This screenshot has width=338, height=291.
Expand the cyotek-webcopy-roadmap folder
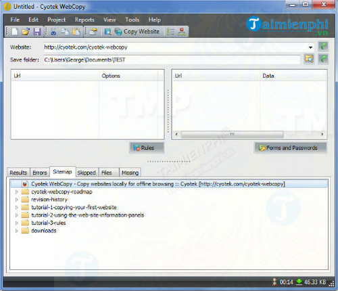pos(17,192)
